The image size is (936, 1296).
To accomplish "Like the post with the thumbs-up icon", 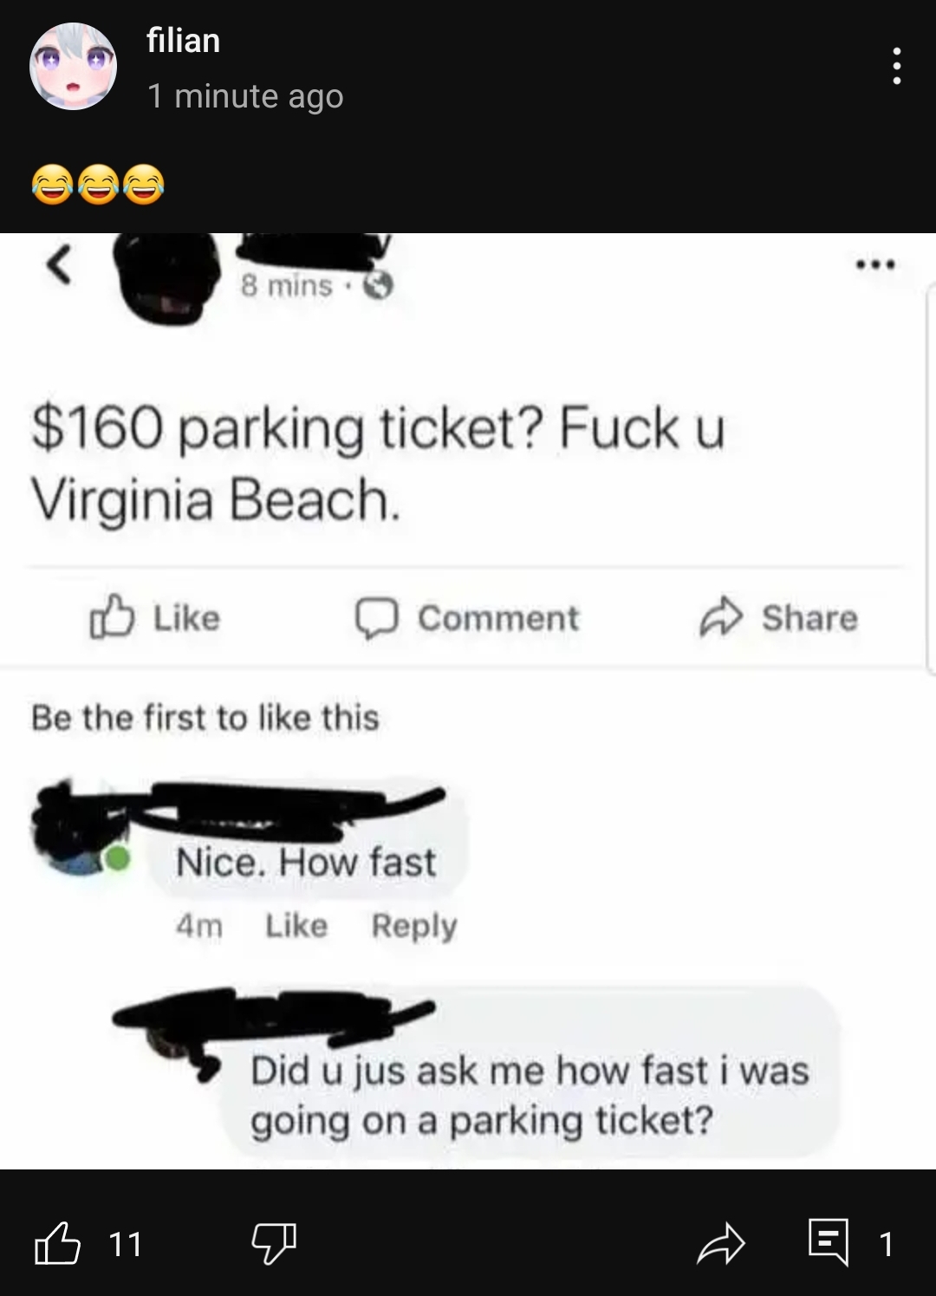I will pyautogui.click(x=57, y=1243).
